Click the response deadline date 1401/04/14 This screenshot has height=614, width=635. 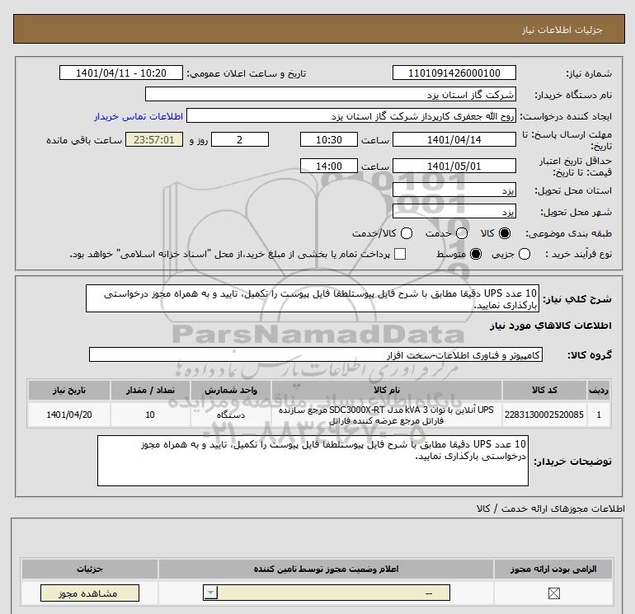454,139
